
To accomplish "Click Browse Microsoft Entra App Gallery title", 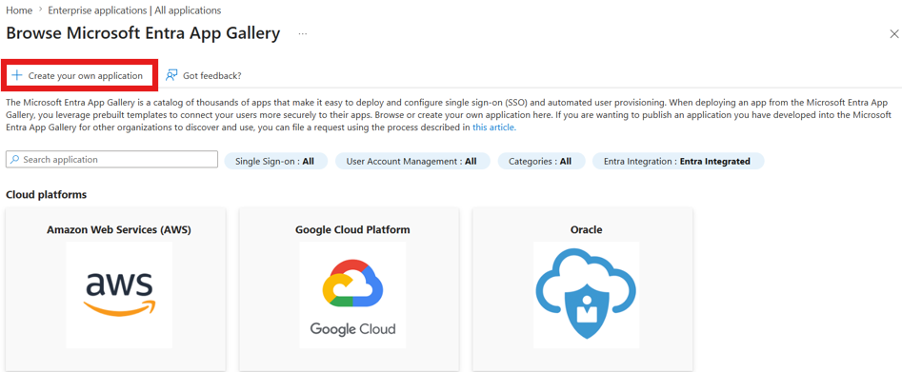I will coord(143,33).
